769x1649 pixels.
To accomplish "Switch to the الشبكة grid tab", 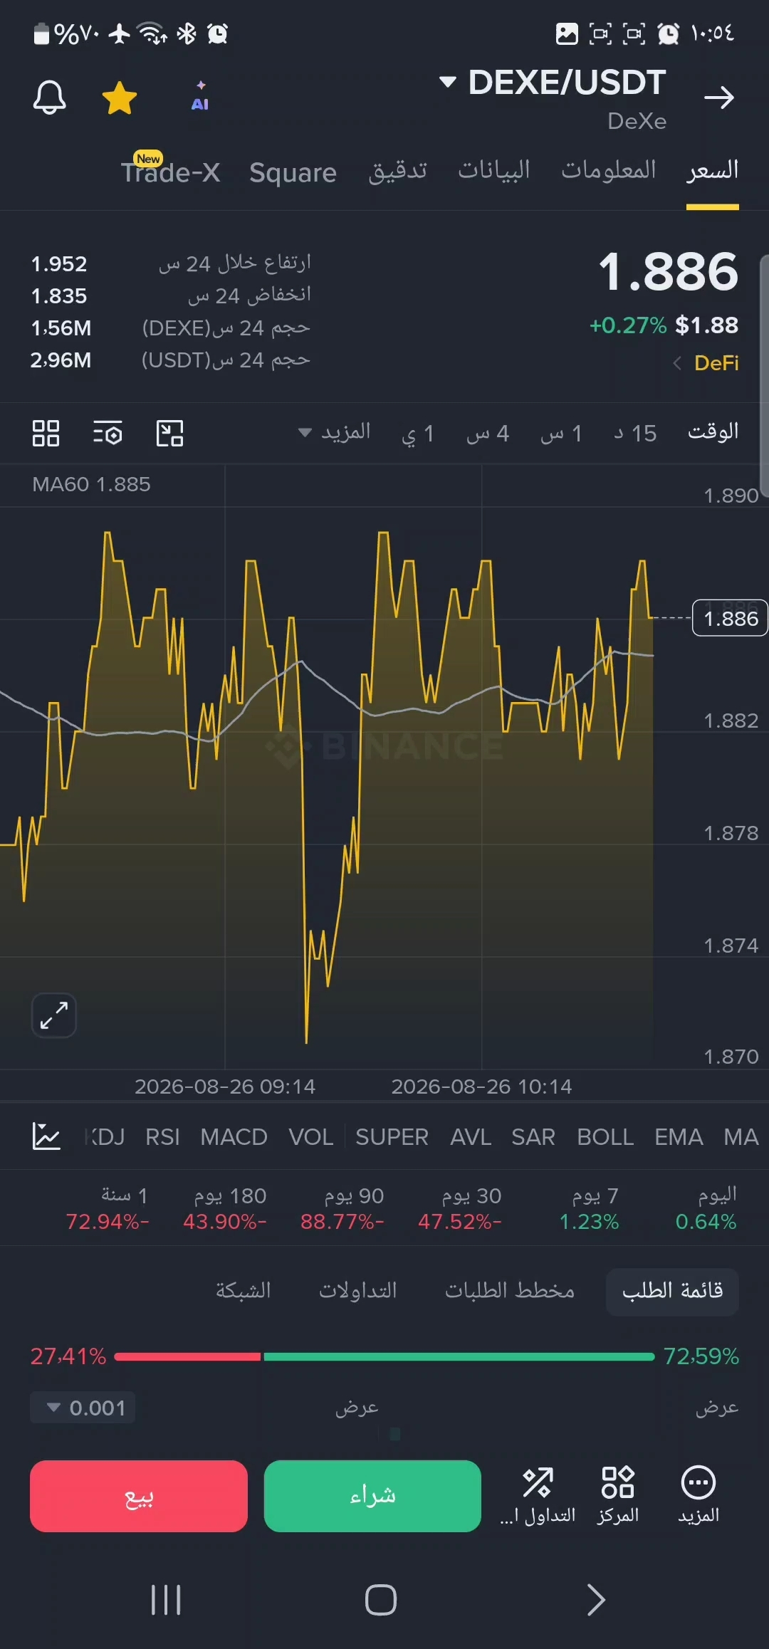I will pyautogui.click(x=244, y=1291).
